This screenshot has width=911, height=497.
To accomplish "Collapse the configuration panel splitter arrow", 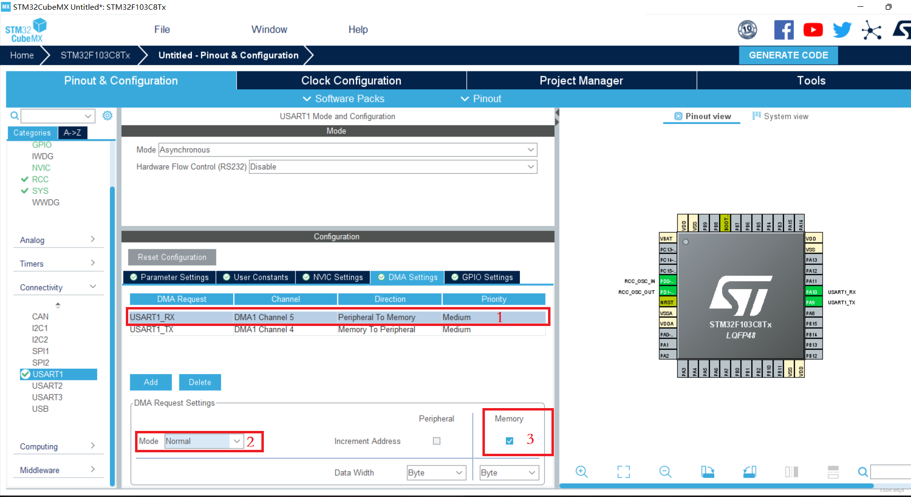I will 557,113.
